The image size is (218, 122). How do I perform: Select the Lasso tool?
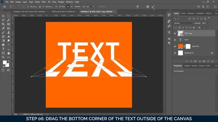(x=3, y=20)
